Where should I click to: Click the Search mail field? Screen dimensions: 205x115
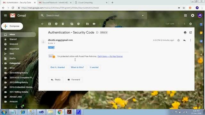click(x=93, y=15)
